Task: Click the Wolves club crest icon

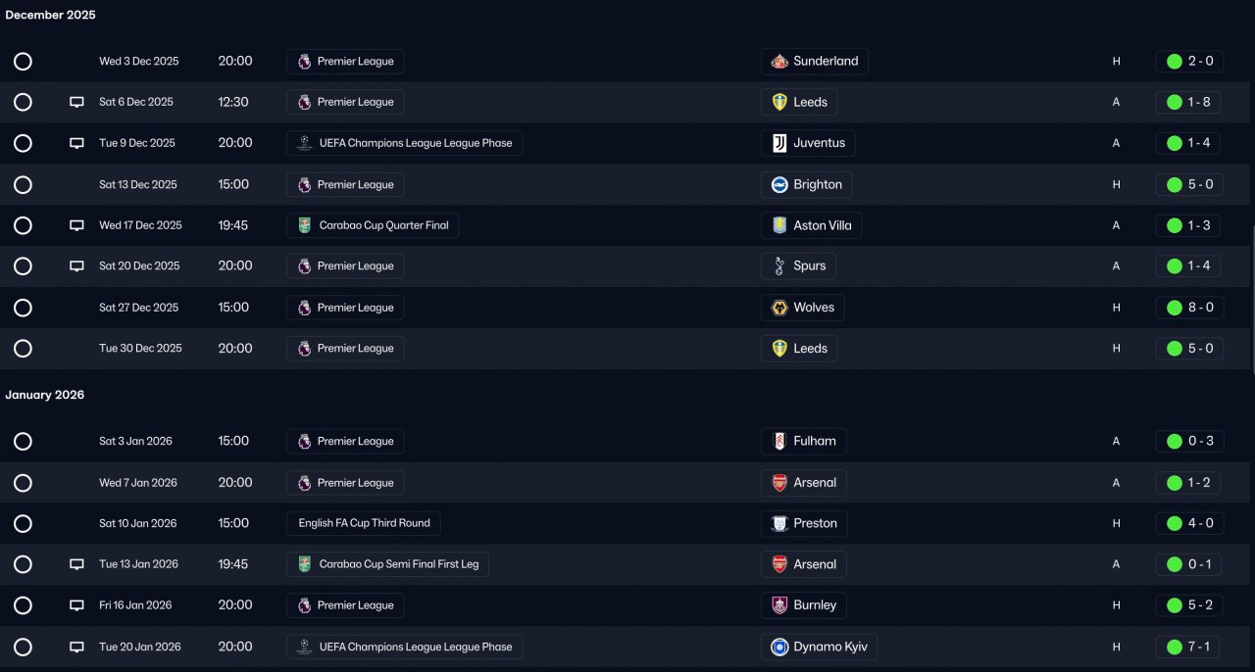Action: click(x=779, y=308)
